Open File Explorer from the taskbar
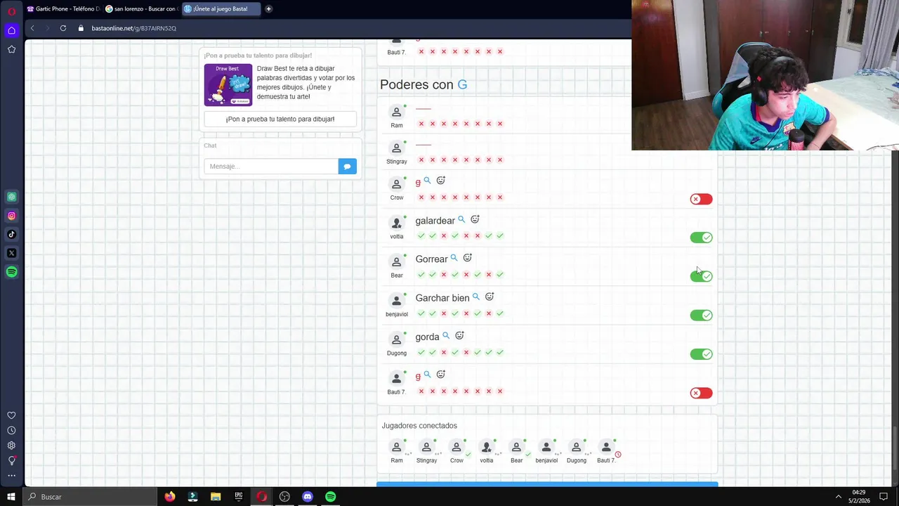This screenshot has height=506, width=899. pyautogui.click(x=216, y=497)
